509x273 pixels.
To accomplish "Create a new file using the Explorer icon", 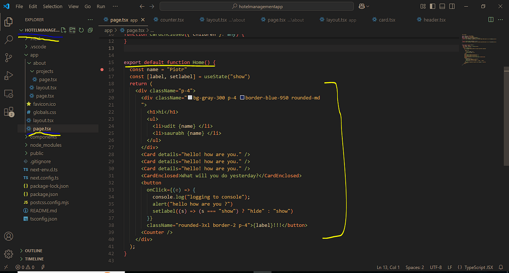I will pyautogui.click(x=63, y=30).
